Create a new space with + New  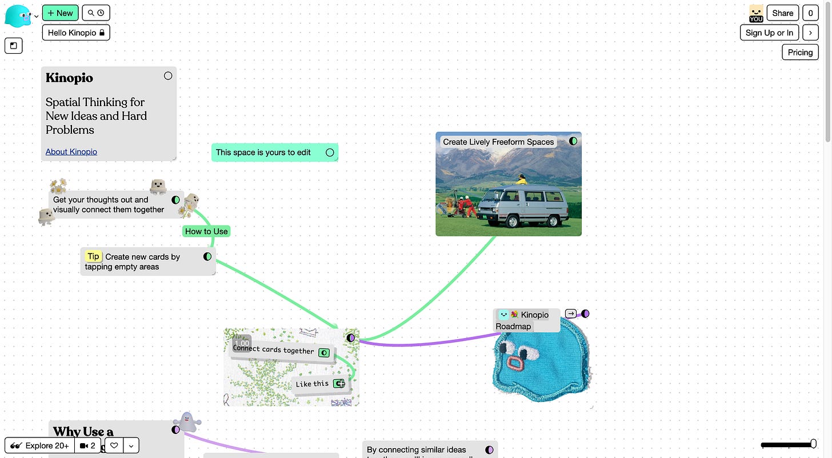point(60,13)
